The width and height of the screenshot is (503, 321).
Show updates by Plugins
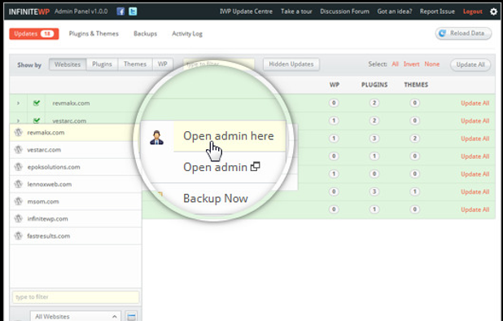(102, 64)
